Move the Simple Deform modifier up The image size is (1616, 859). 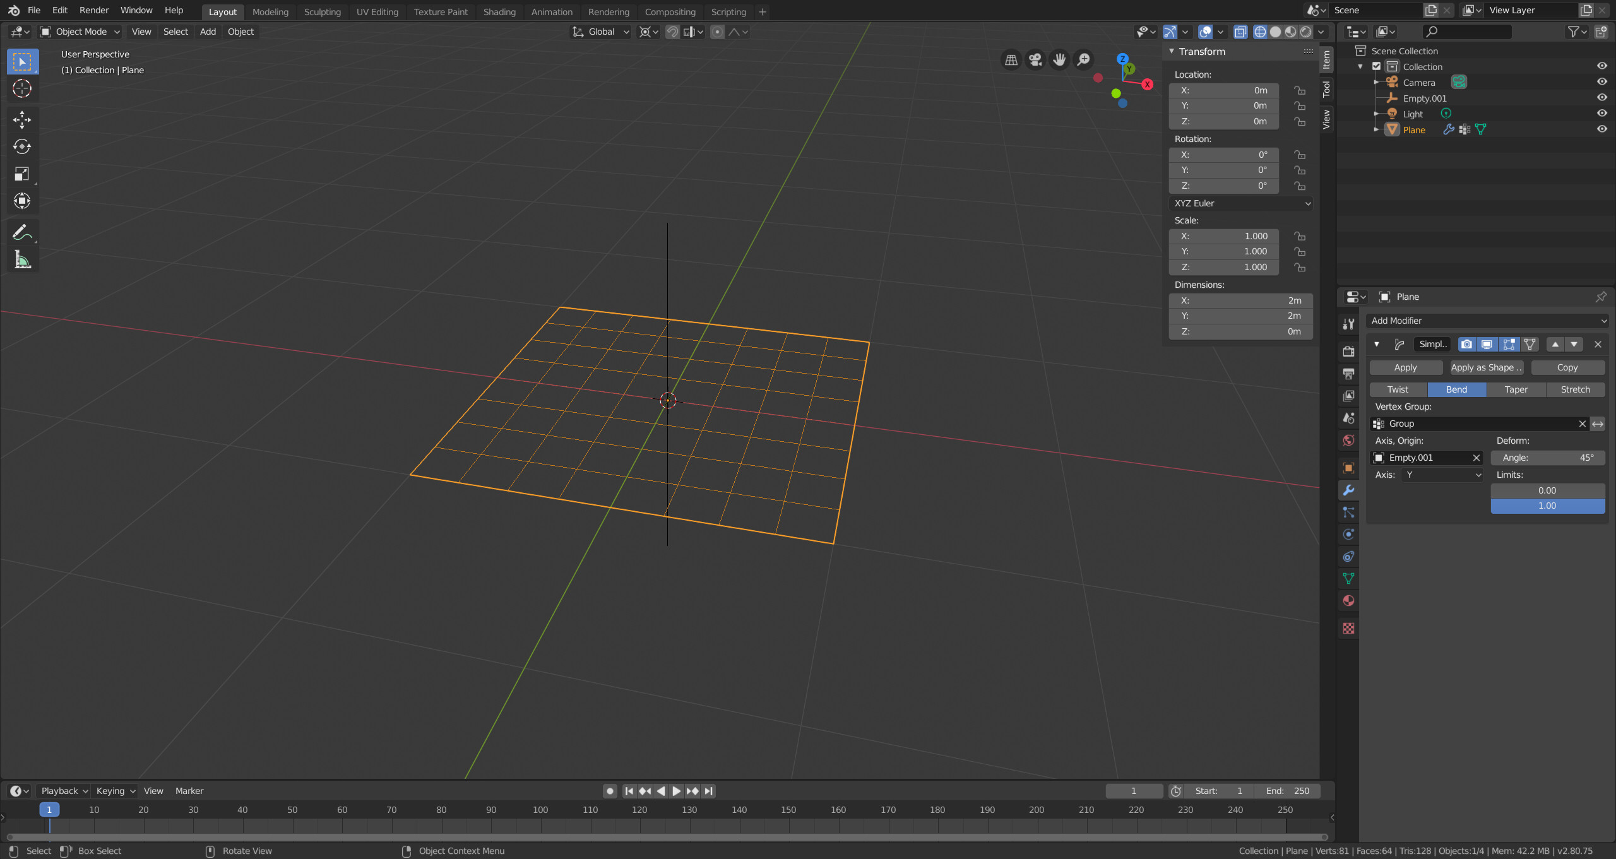pos(1555,345)
